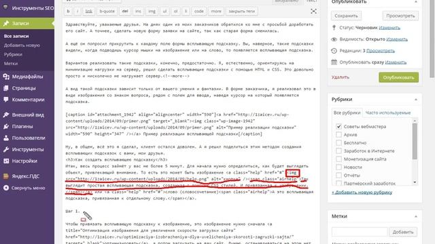The height and width of the screenshot is (244, 435).
Task: Open Метки submenu item in sidebar
Action: click(x=11, y=63)
